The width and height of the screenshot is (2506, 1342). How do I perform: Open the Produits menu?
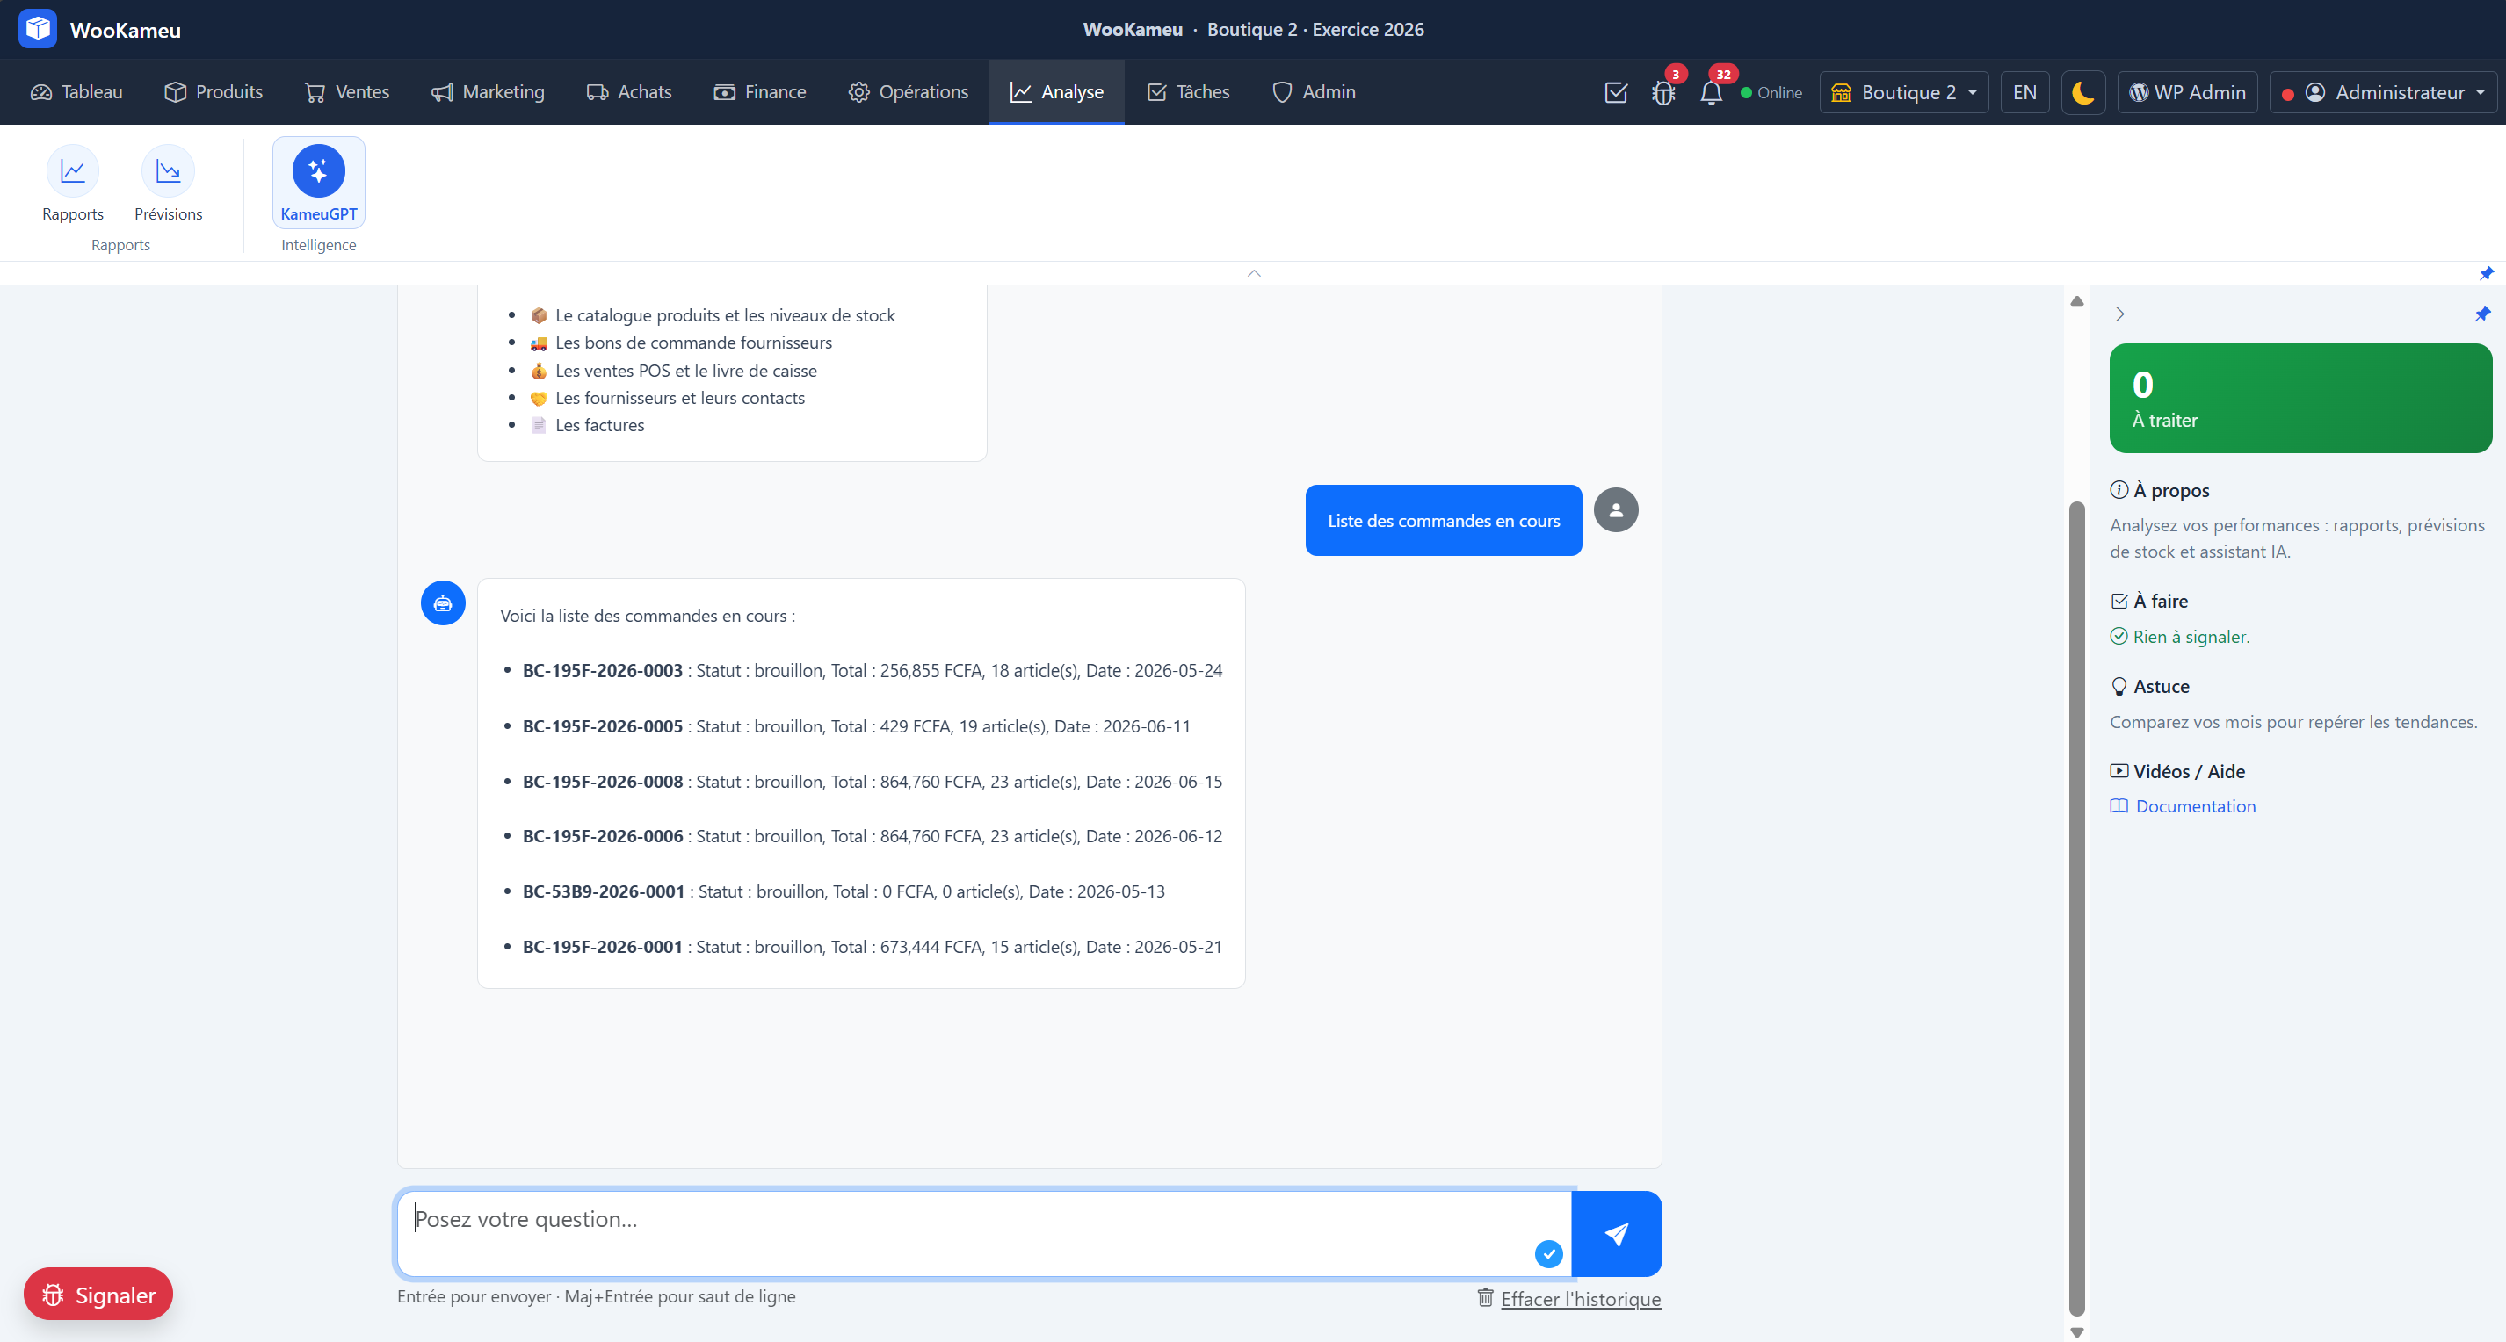point(214,92)
